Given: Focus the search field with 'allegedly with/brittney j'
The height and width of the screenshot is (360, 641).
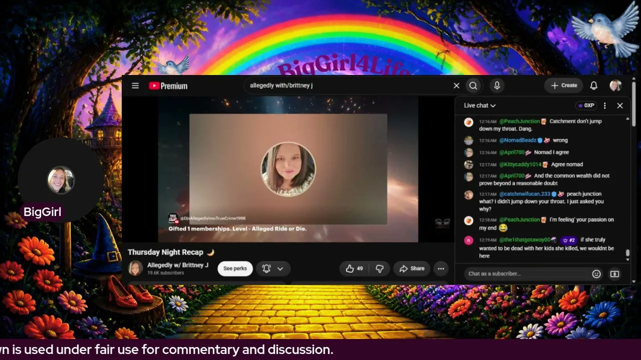Looking at the screenshot, I should pyautogui.click(x=348, y=85).
